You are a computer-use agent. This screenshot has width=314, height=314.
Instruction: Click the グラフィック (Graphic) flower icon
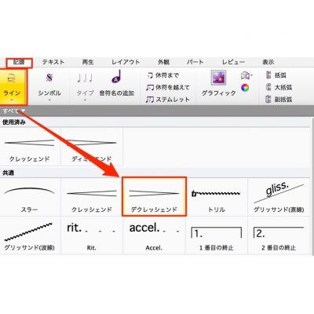click(218, 78)
